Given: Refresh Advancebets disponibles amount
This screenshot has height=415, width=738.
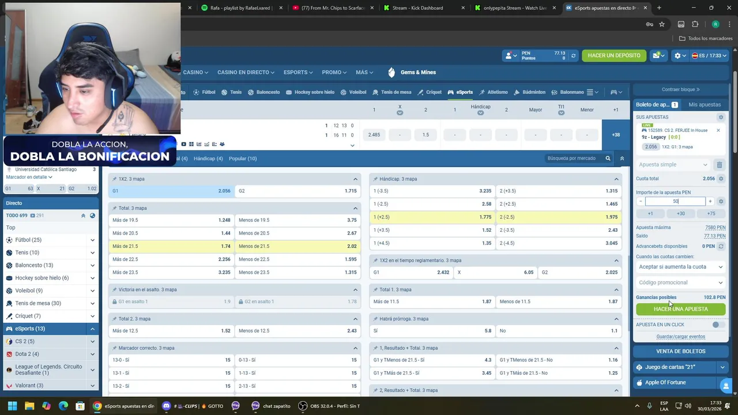Looking at the screenshot, I should click(x=721, y=247).
